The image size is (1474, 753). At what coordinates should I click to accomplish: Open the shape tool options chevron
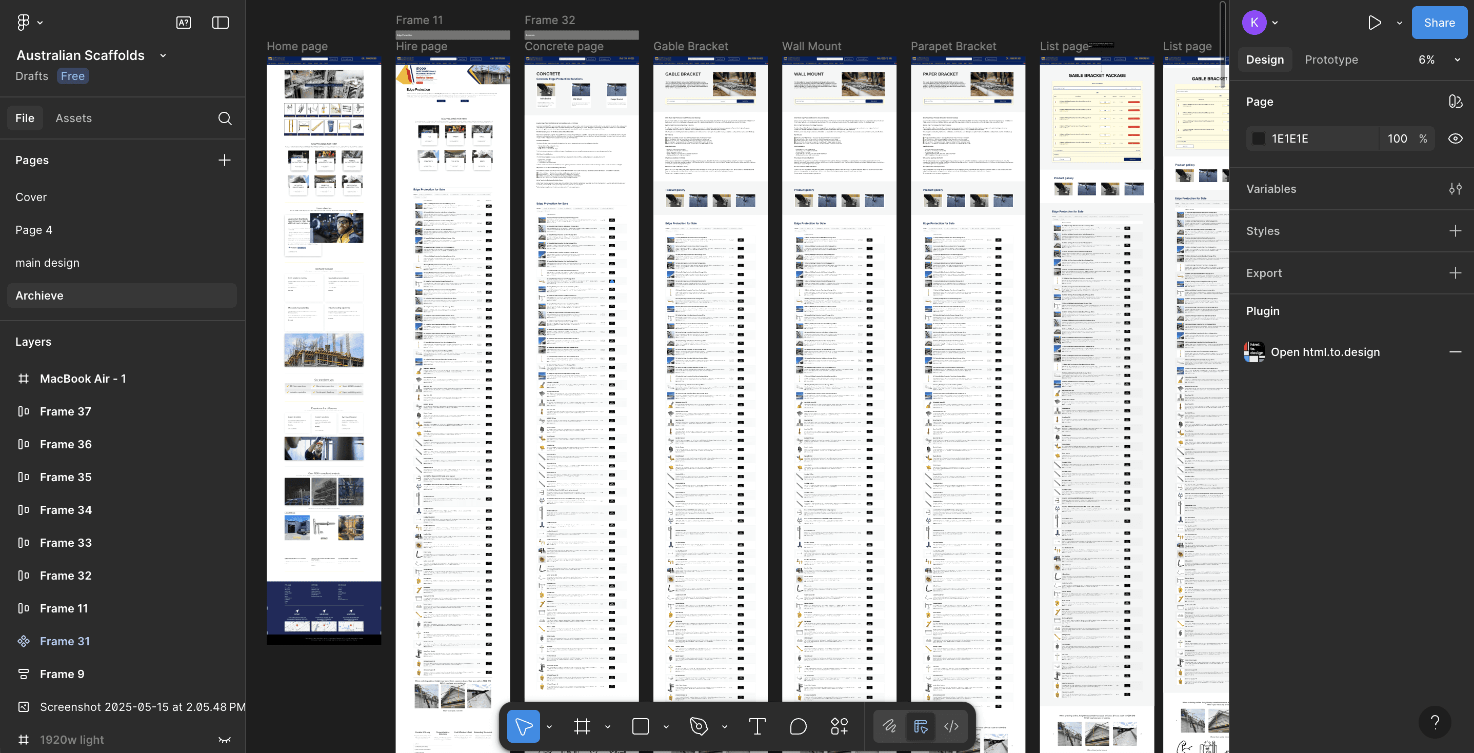point(666,727)
